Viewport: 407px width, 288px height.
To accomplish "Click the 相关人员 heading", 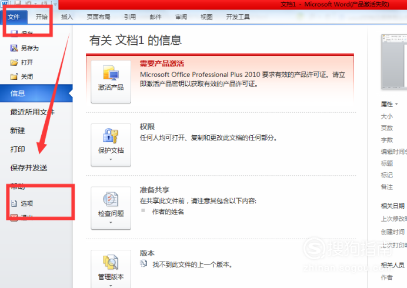I will point(393,265).
